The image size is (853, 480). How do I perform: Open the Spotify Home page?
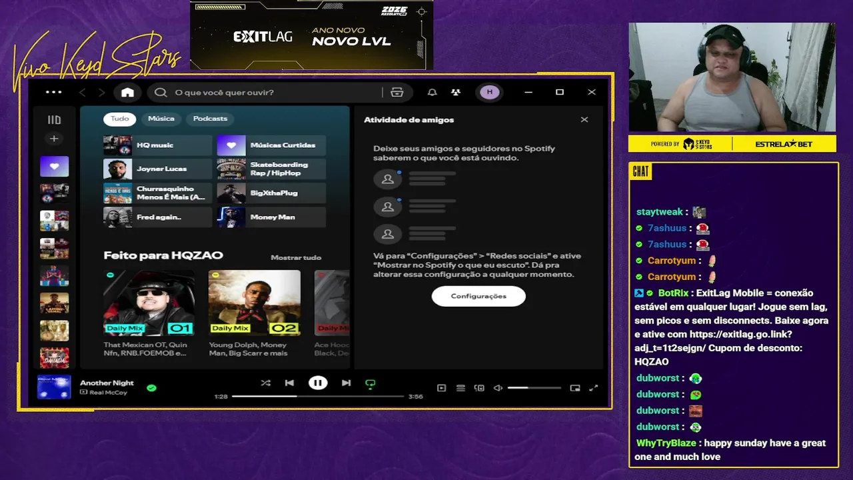(127, 93)
